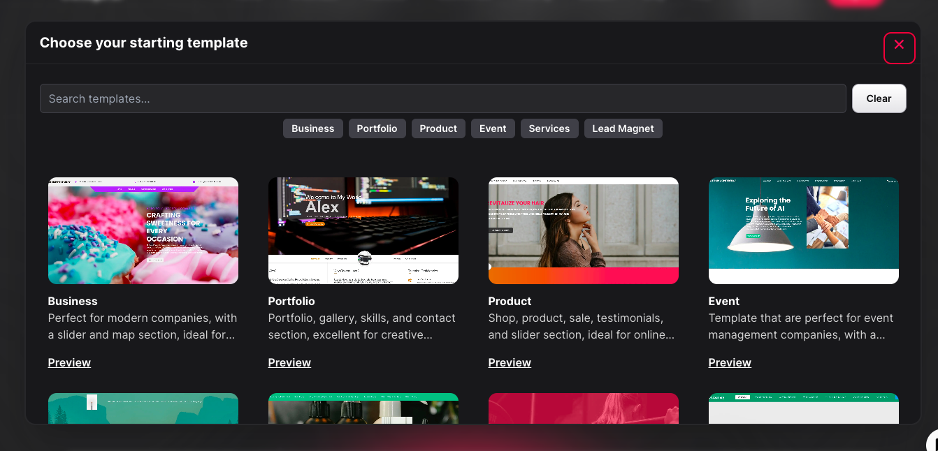This screenshot has width=938, height=451.
Task: Select the Portfolio template keyboard thumbnail
Action: tap(363, 230)
